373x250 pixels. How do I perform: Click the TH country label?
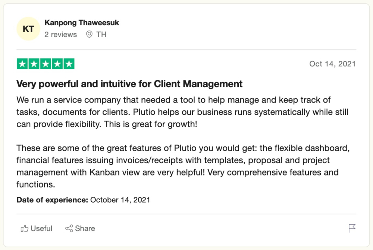pos(101,34)
